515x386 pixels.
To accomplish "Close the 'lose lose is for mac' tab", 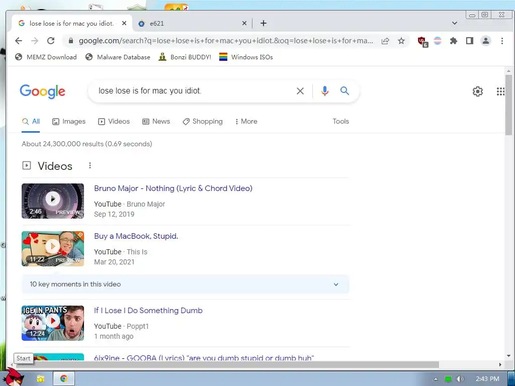I will [124, 23].
